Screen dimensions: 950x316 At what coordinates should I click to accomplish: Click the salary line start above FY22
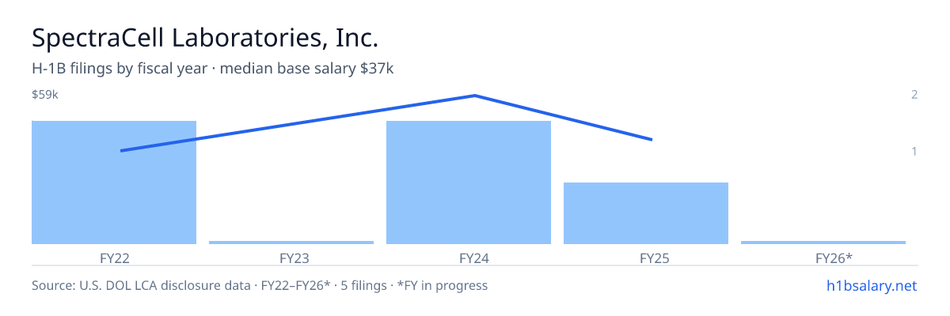click(120, 151)
